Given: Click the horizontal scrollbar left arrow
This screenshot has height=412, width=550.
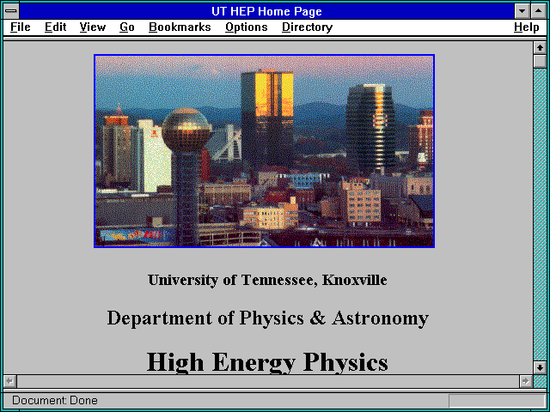Looking at the screenshot, I should coord(10,381).
